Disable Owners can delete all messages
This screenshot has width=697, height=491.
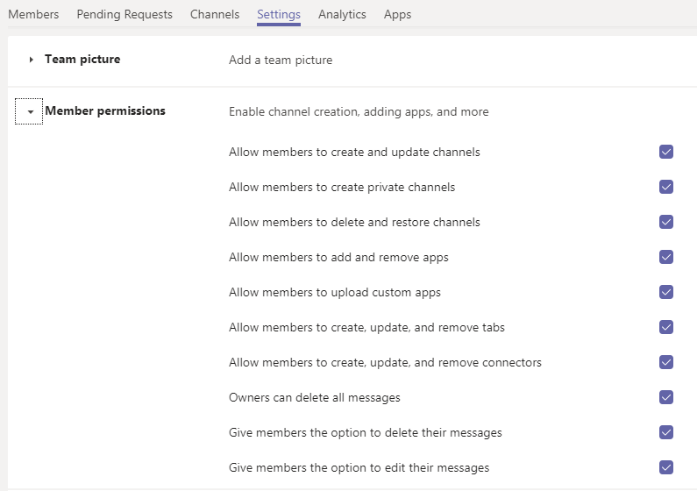666,397
